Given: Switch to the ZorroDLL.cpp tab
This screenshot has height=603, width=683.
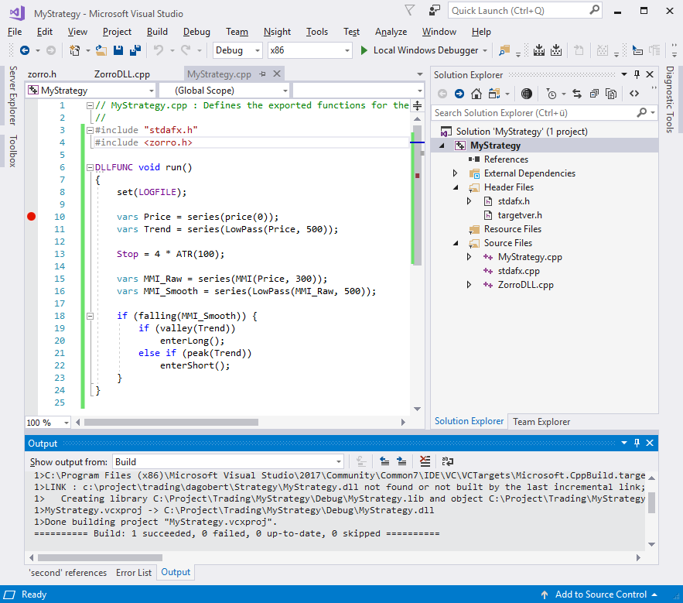Looking at the screenshot, I should tap(122, 74).
